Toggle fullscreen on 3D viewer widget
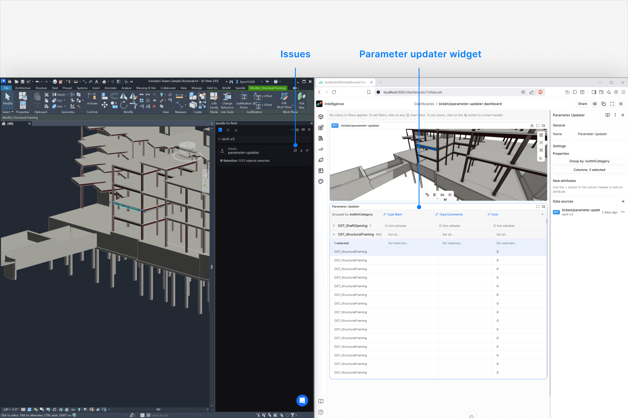Image resolution: width=628 pixels, height=418 pixels. coord(538,126)
